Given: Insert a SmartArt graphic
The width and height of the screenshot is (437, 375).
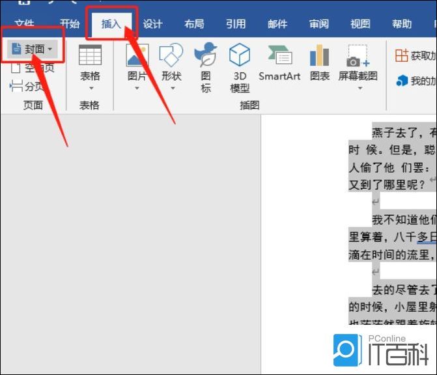Looking at the screenshot, I should tap(279, 62).
